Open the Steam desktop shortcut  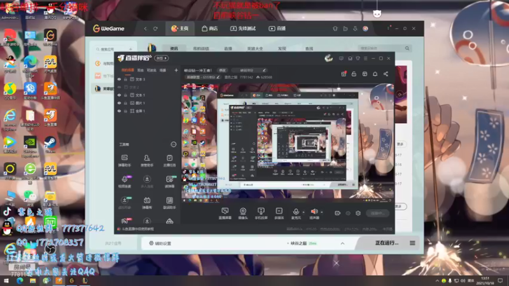click(x=50, y=144)
